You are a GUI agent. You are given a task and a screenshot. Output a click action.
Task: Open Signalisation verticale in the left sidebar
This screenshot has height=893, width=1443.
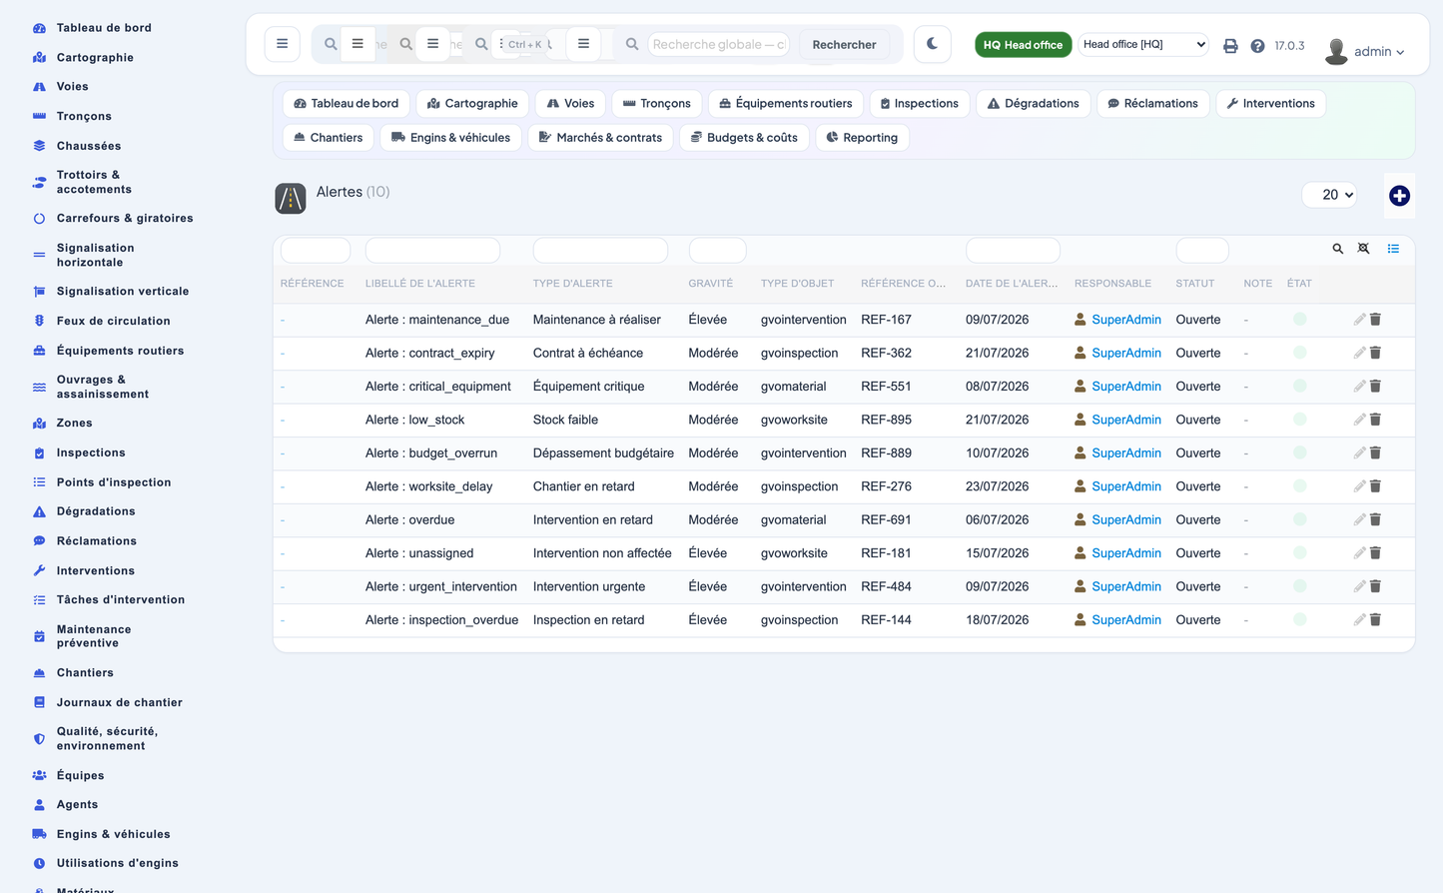pos(122,292)
